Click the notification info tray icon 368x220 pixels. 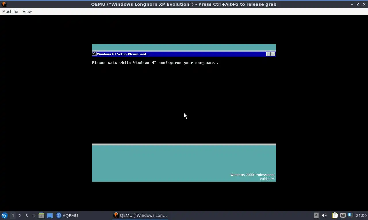point(350,215)
